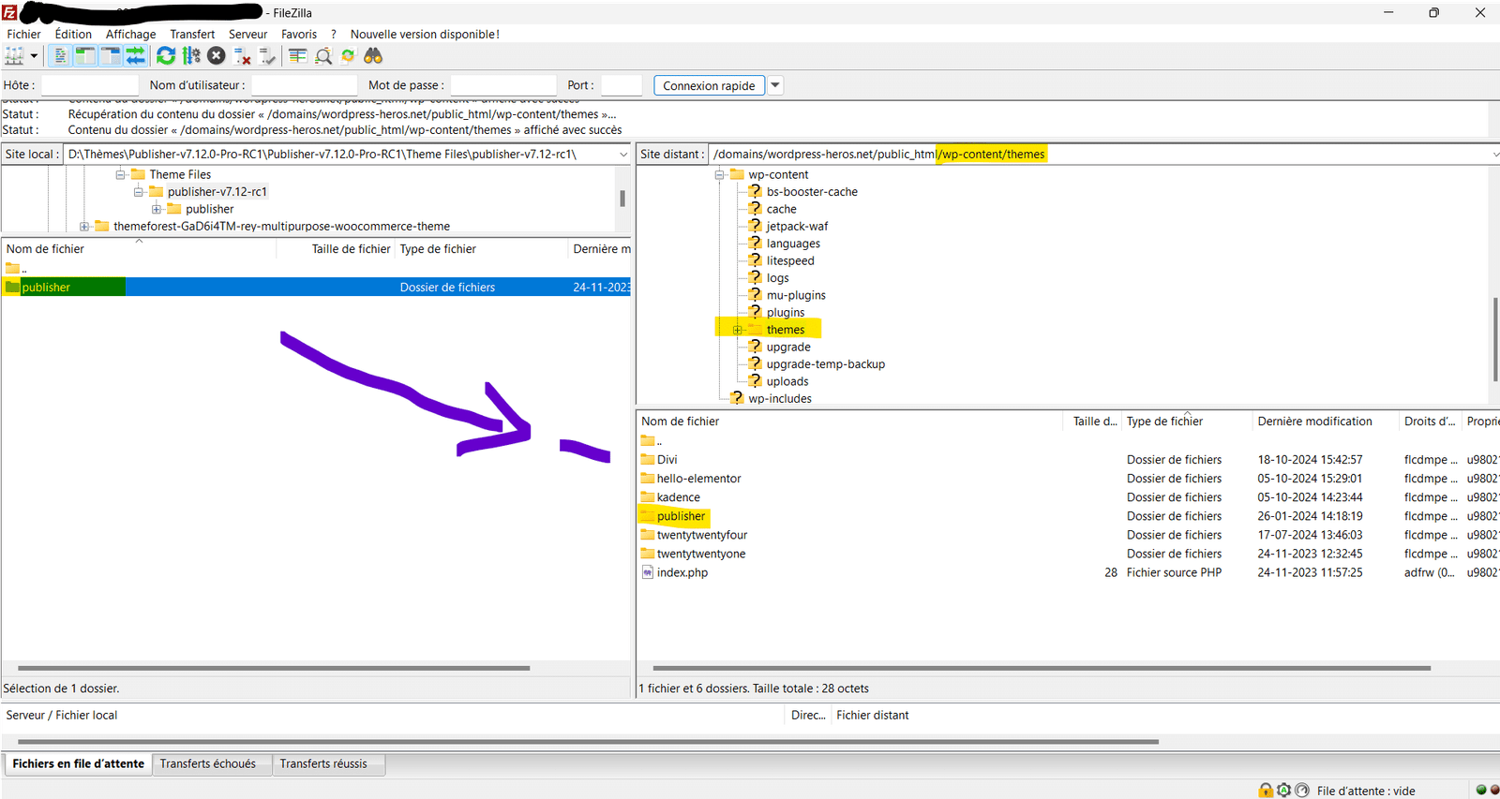Click the directory comparison icon
The width and height of the screenshot is (1500, 799).
coord(323,56)
